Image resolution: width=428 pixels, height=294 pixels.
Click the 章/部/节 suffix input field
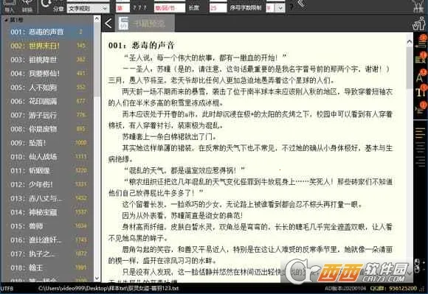(170, 8)
